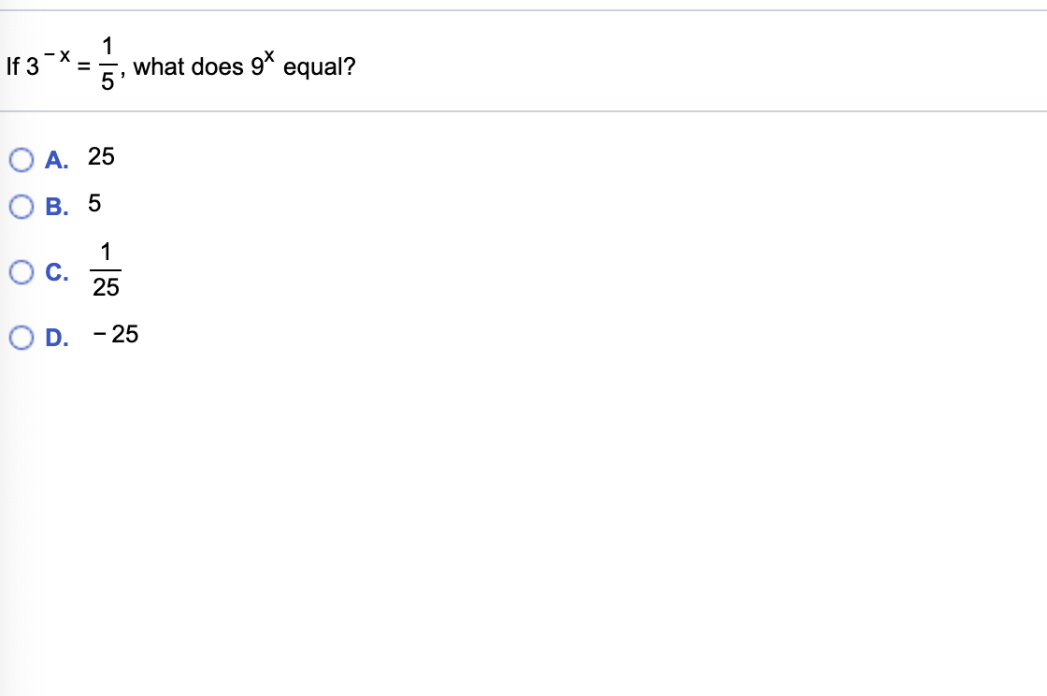Screen dimensions: 1047x696
Task: Pick the radio button for option D
Action: coord(22,338)
